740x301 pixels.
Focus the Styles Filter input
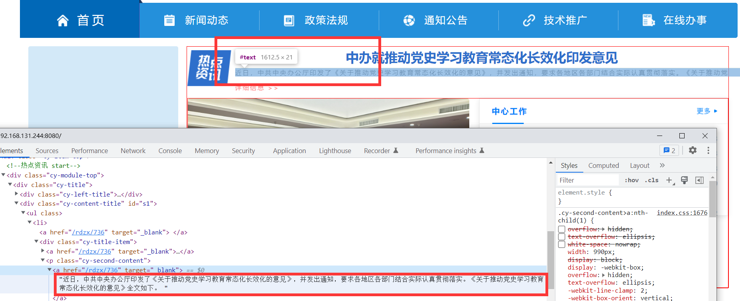tap(588, 180)
